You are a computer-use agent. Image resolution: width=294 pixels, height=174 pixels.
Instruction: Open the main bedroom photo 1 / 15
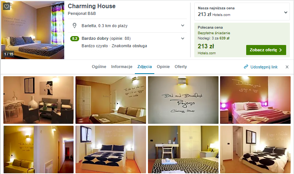pos(33,30)
